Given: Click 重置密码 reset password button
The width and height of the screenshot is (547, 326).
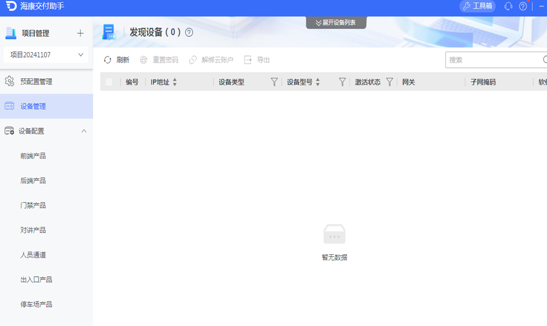Looking at the screenshot, I should point(159,60).
